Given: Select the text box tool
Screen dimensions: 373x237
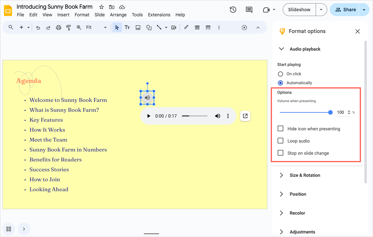Looking at the screenshot, I should coord(127,27).
